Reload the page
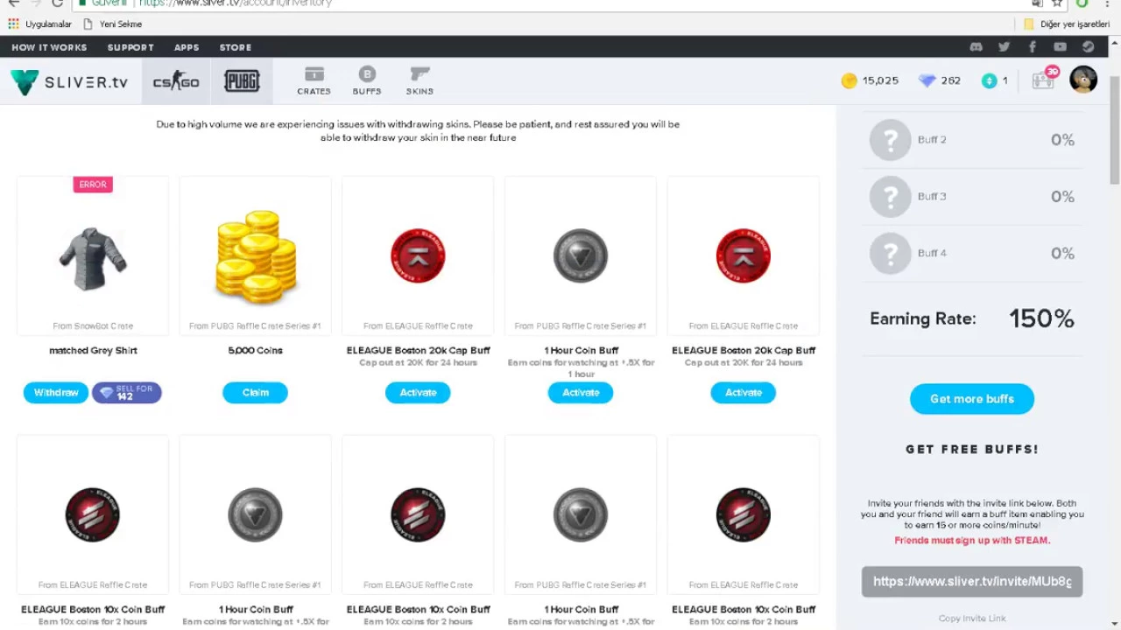This screenshot has height=630, width=1121. [57, 3]
